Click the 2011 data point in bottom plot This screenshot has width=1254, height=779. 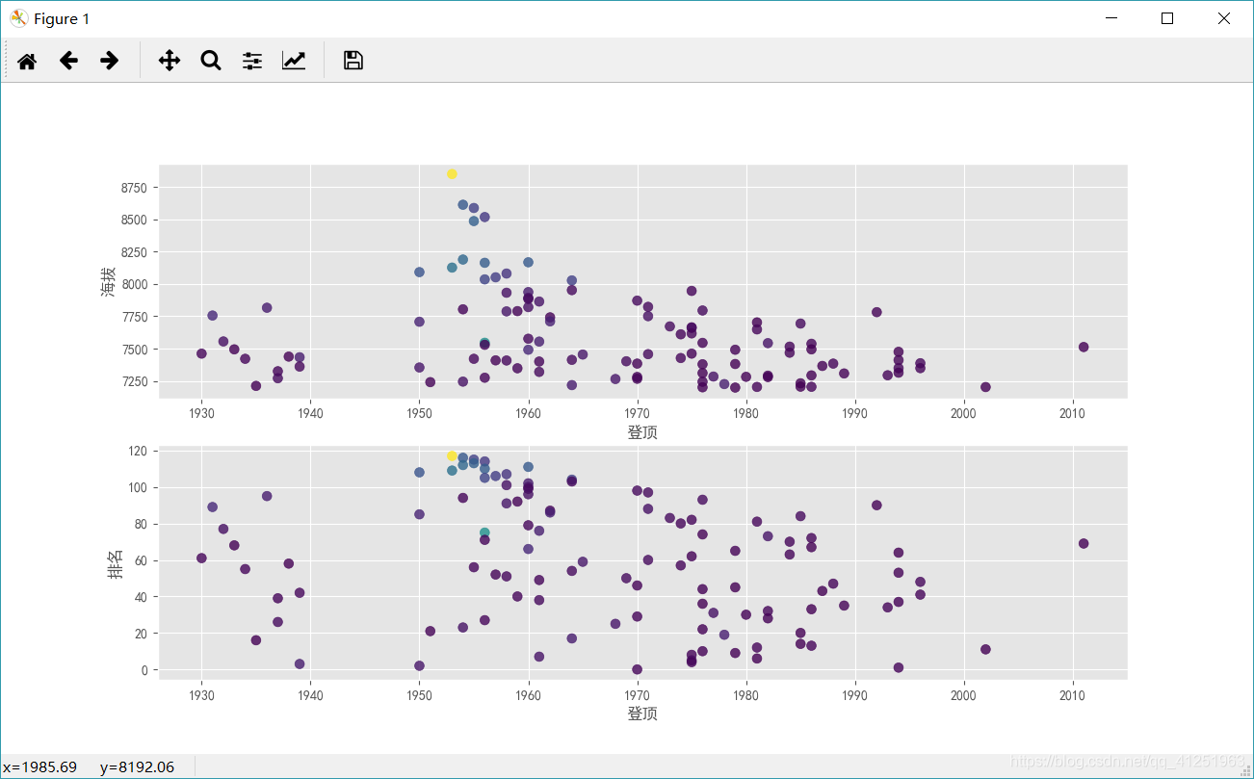(x=1084, y=544)
